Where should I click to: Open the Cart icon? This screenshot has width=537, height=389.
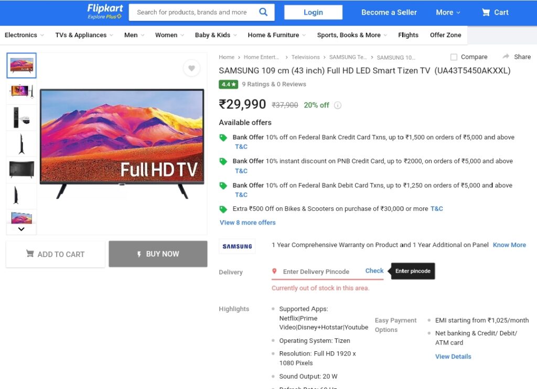coord(486,13)
